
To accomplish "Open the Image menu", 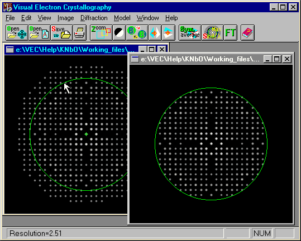I will [x=65, y=18].
